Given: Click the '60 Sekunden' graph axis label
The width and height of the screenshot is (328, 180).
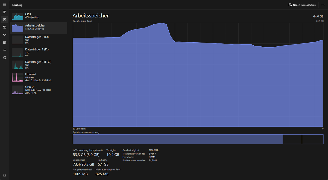Looking at the screenshot, I should (x=79, y=129).
